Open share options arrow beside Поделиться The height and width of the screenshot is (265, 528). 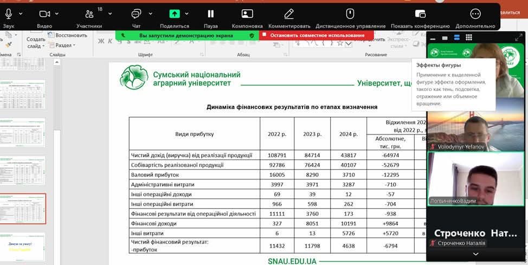click(187, 14)
